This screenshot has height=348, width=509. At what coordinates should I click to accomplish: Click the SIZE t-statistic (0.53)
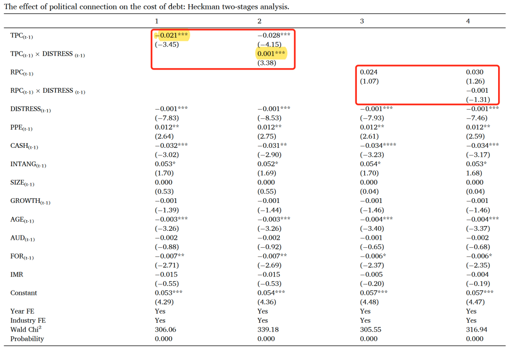click(164, 191)
